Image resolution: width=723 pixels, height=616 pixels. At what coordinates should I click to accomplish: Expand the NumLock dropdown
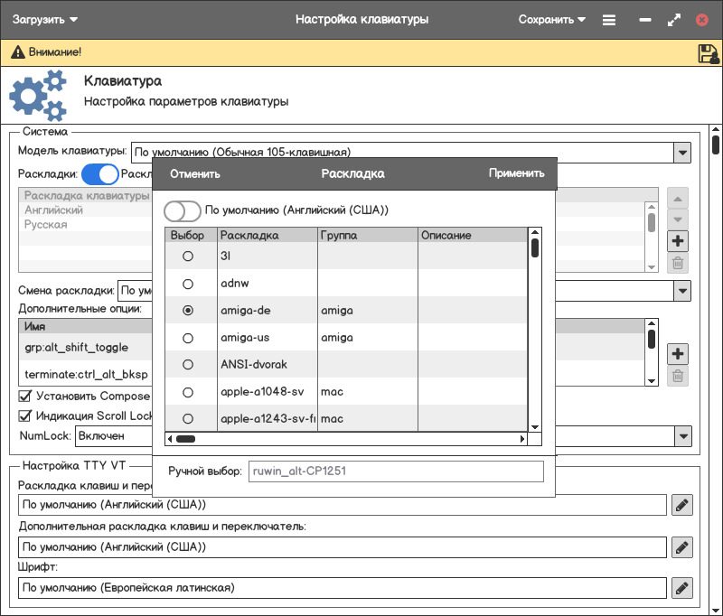(x=682, y=436)
